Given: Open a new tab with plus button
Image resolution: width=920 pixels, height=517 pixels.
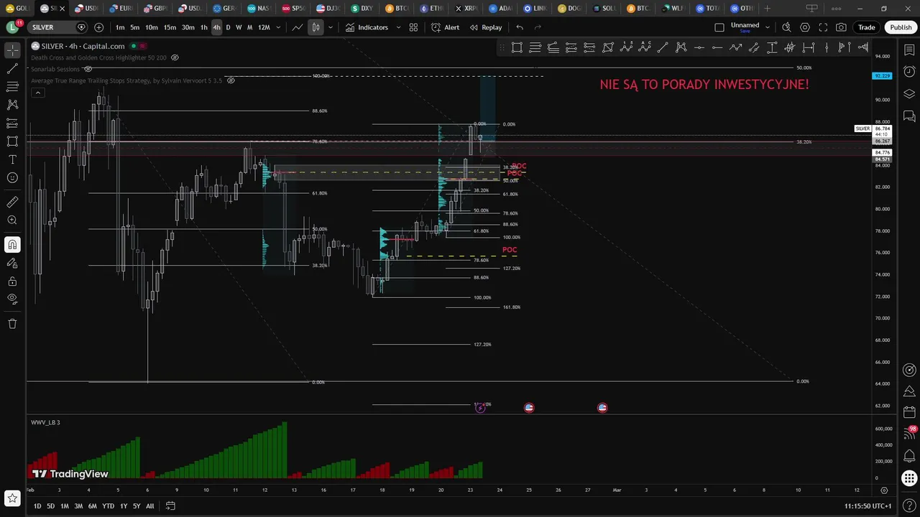Looking at the screenshot, I should point(767,9).
